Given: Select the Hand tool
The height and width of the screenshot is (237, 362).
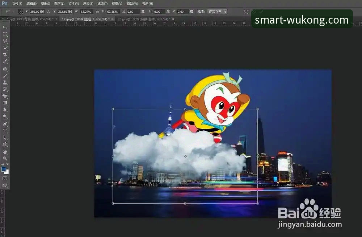Looking at the screenshot, I should [x=5, y=152].
